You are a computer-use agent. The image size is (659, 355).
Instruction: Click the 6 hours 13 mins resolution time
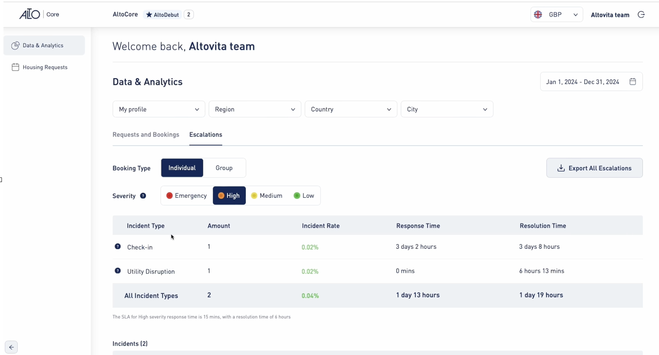pos(542,271)
